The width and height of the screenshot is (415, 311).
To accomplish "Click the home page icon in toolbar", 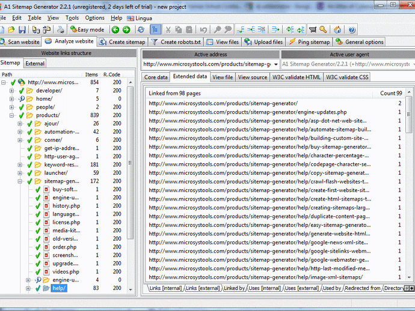I will click(x=337, y=29).
